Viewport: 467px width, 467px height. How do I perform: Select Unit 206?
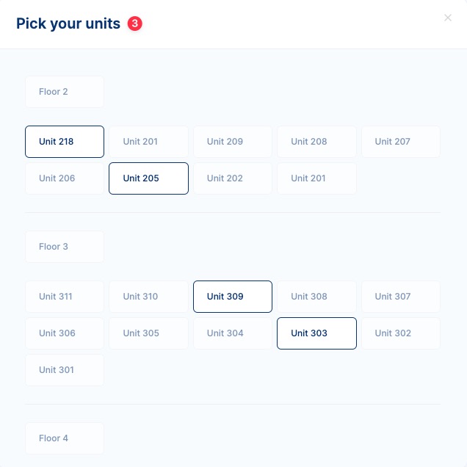tap(65, 178)
